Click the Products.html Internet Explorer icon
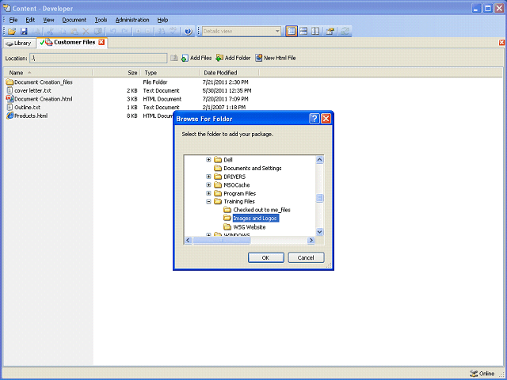This screenshot has height=380, width=507. 10,116
